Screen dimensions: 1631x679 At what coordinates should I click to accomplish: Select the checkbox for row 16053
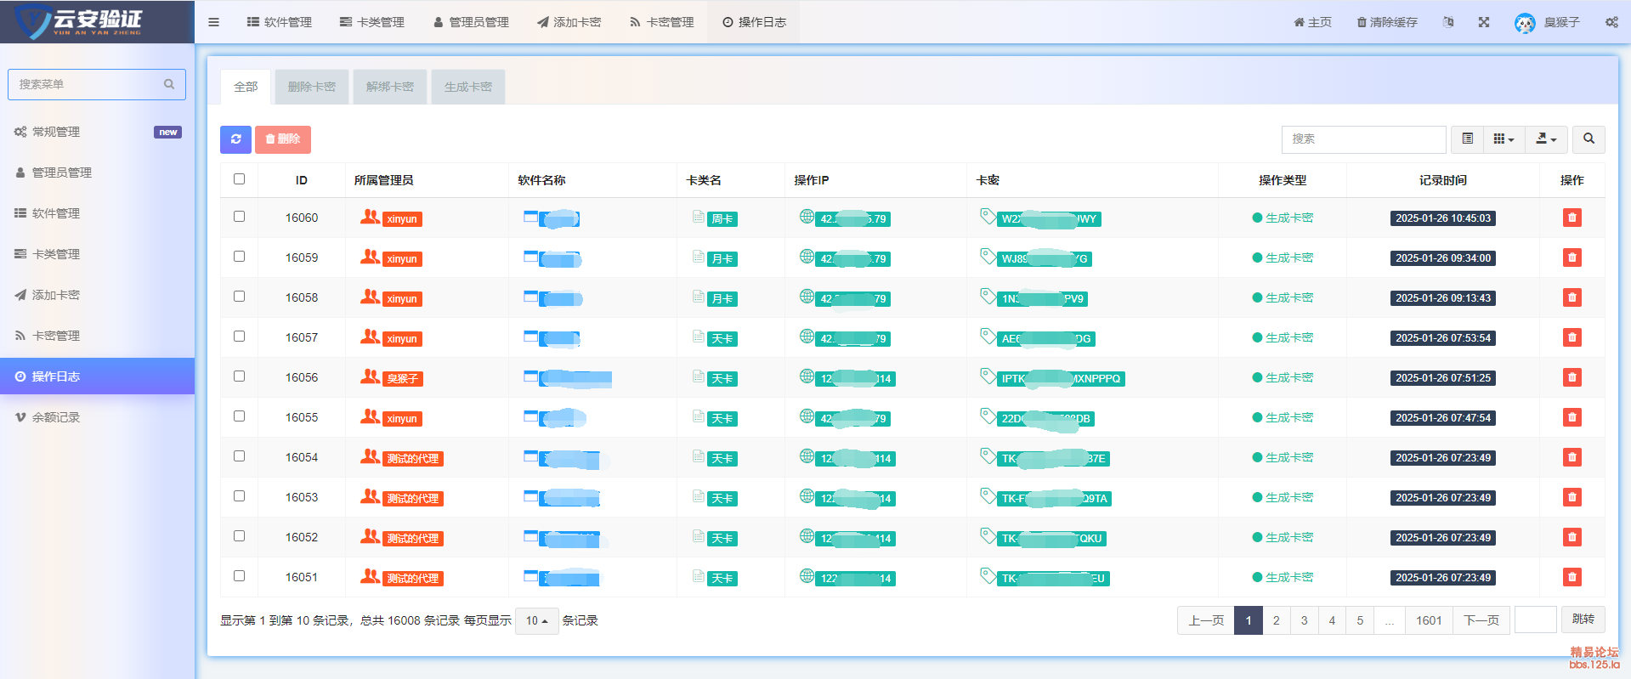tap(239, 496)
